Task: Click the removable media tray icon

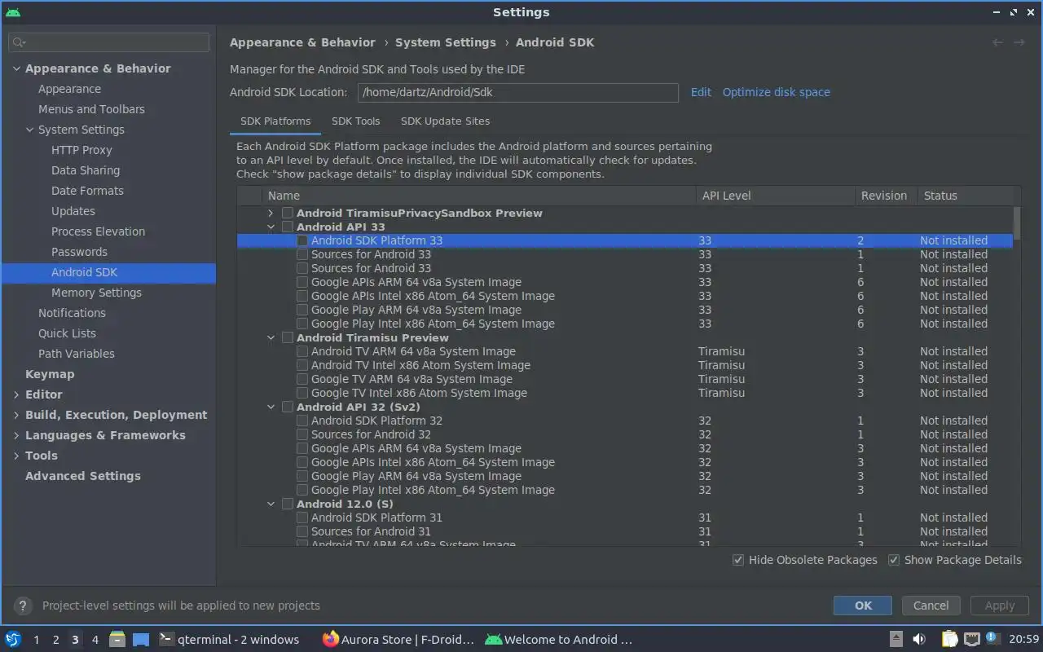Action: [896, 639]
